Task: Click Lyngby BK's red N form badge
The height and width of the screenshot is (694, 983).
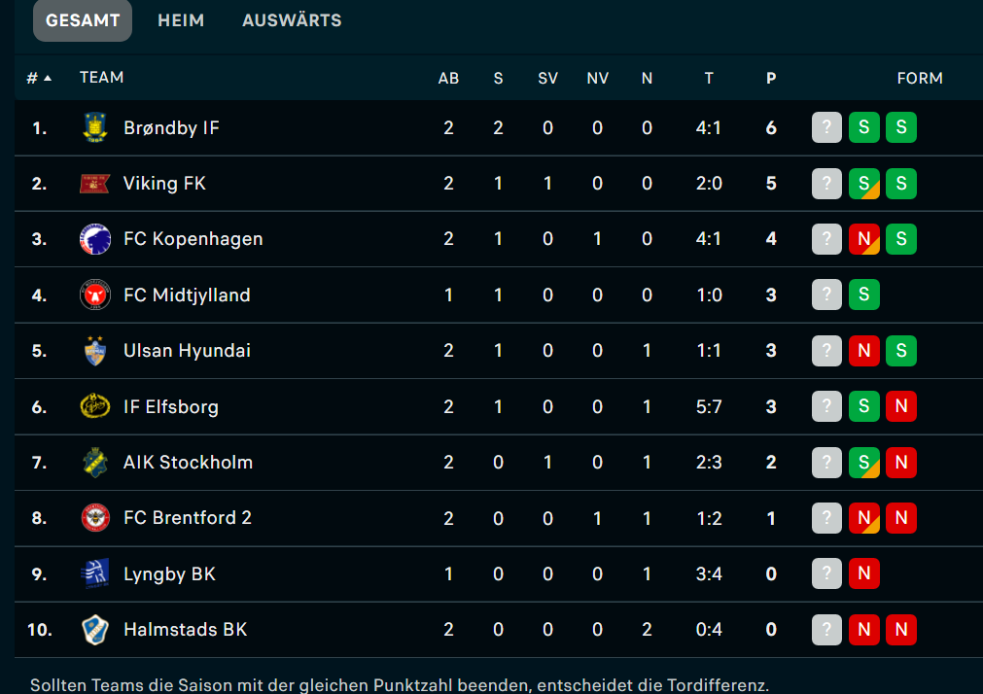Action: (x=863, y=573)
